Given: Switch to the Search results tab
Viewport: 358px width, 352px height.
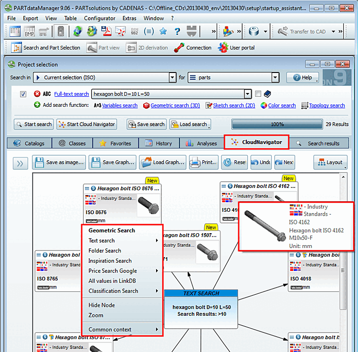Looking at the screenshot, I should click(x=319, y=143).
